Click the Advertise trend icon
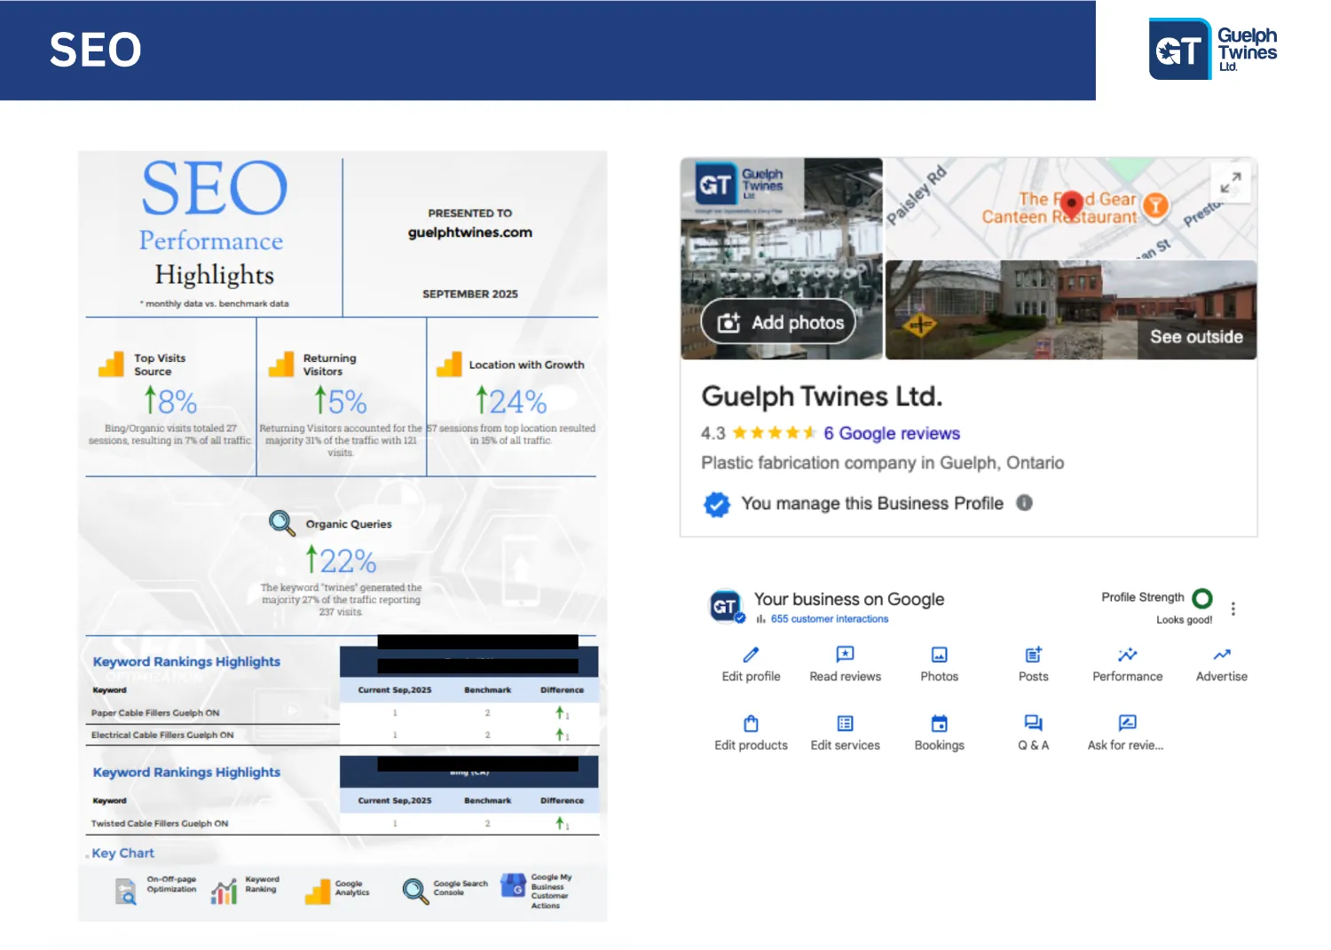1331x950 pixels. tap(1221, 656)
